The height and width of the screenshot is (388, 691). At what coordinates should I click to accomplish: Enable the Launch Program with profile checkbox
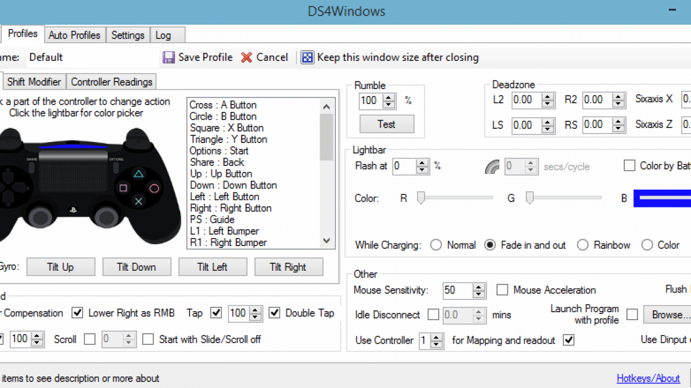(x=632, y=314)
